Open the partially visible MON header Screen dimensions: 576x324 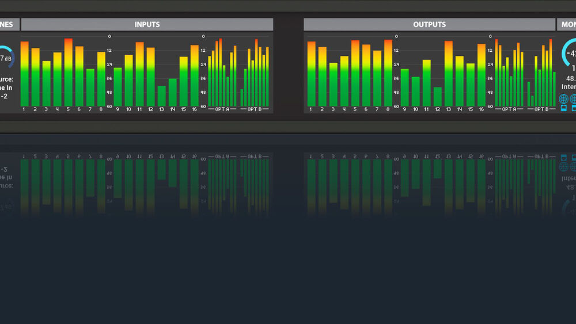(x=566, y=24)
